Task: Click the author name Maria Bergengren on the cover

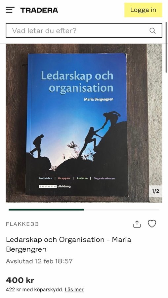Action: pyautogui.click(x=99, y=99)
